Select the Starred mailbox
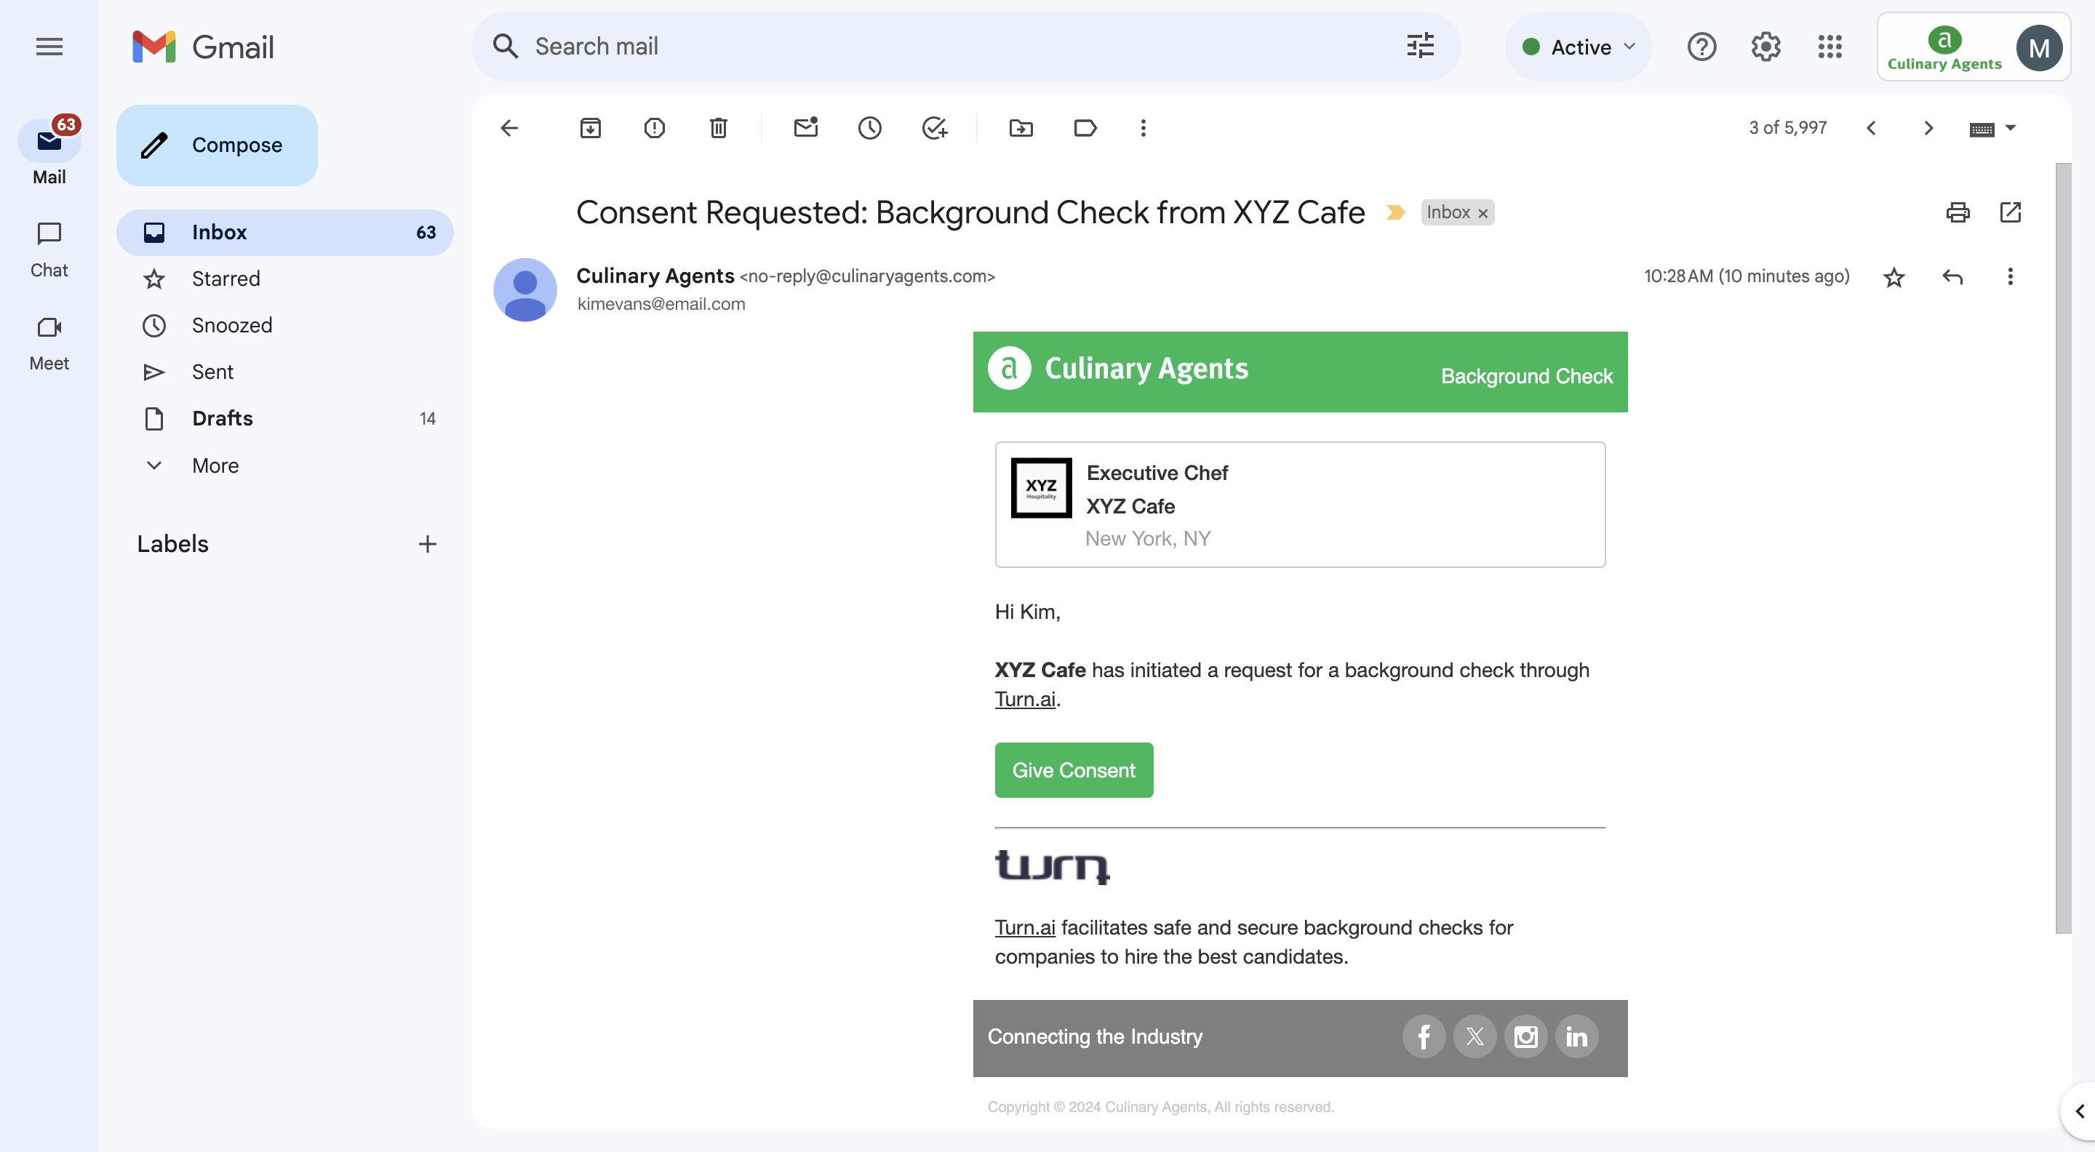The height and width of the screenshot is (1152, 2095). 226,278
